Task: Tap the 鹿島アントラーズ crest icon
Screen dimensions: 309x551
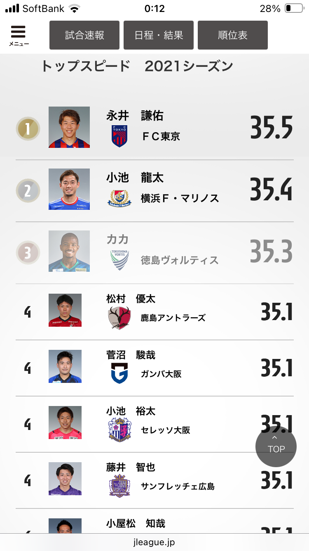Action: tap(119, 318)
